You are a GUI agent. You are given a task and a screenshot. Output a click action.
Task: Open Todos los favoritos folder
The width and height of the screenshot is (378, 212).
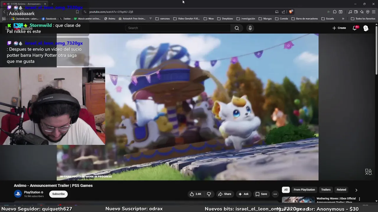point(363,19)
